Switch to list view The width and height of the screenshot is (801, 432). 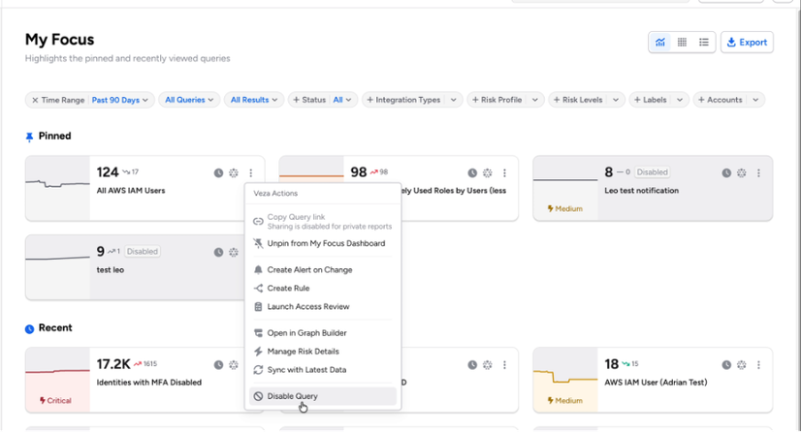click(x=704, y=43)
